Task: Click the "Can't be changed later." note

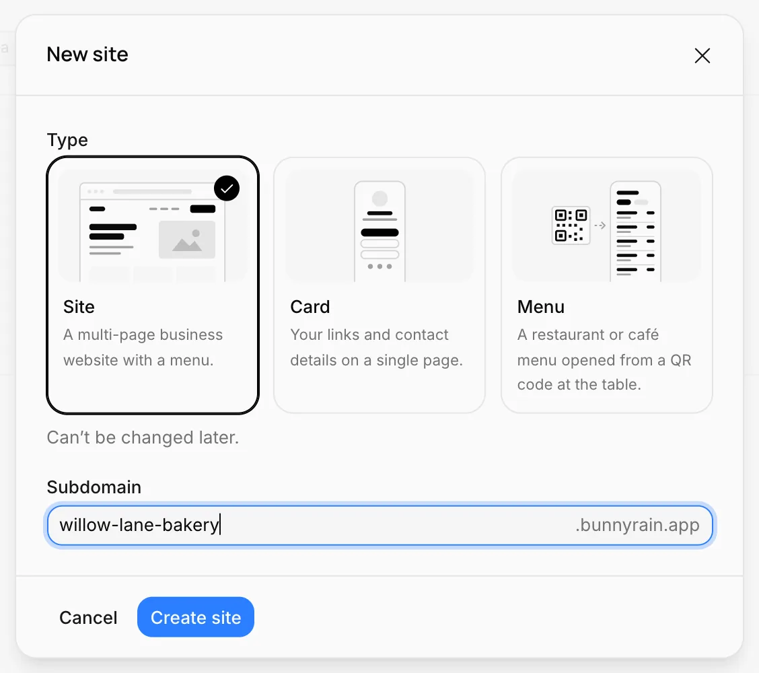Action: [x=143, y=437]
